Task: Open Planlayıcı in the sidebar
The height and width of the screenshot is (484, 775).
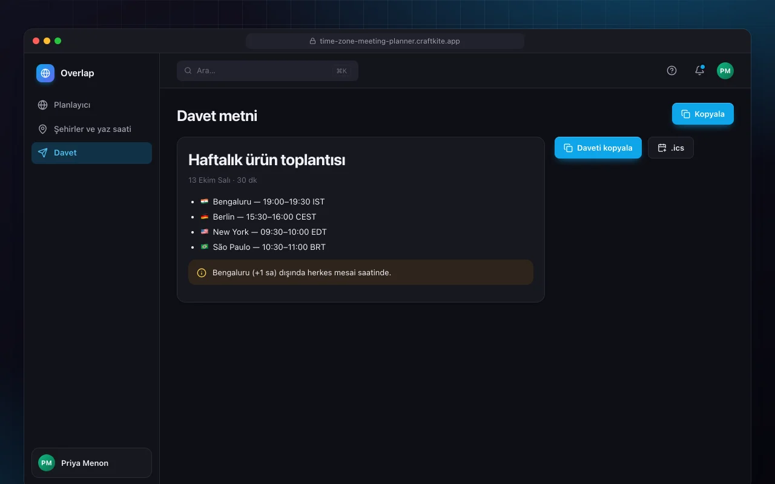Action: pos(91,105)
